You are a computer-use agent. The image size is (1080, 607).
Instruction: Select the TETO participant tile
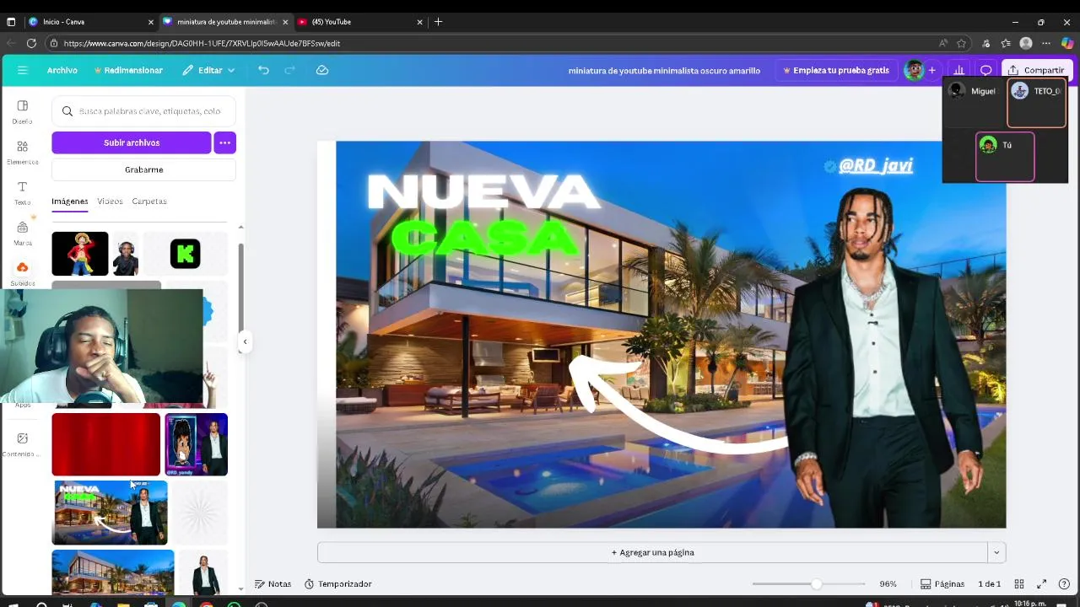click(x=1036, y=102)
